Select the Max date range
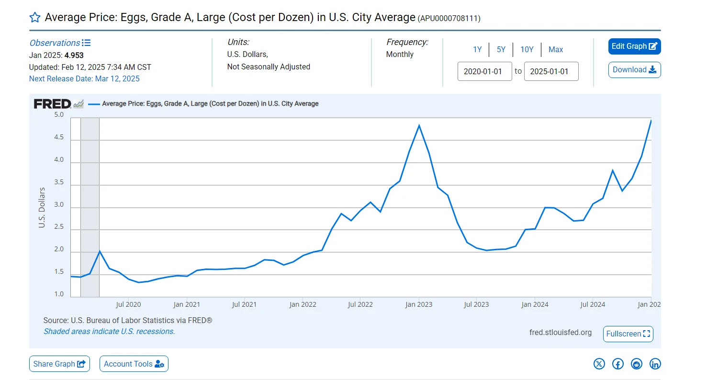The image size is (707, 380). tap(556, 49)
